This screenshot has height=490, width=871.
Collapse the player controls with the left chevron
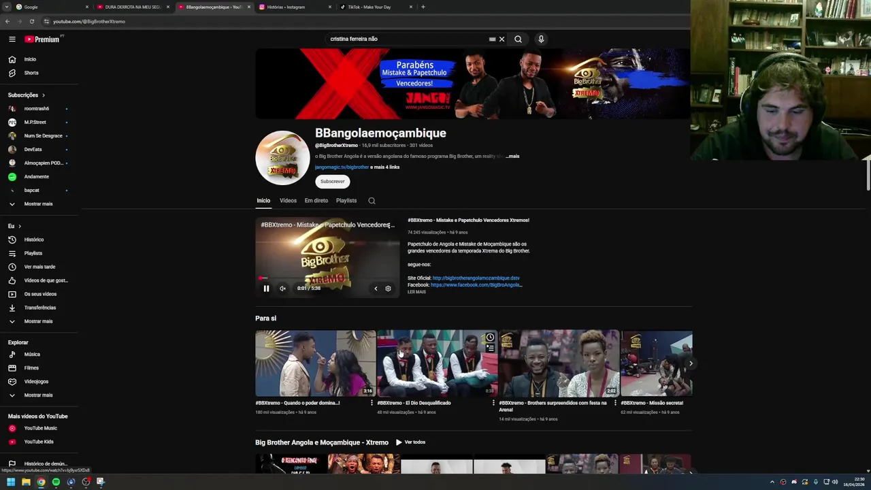point(376,289)
